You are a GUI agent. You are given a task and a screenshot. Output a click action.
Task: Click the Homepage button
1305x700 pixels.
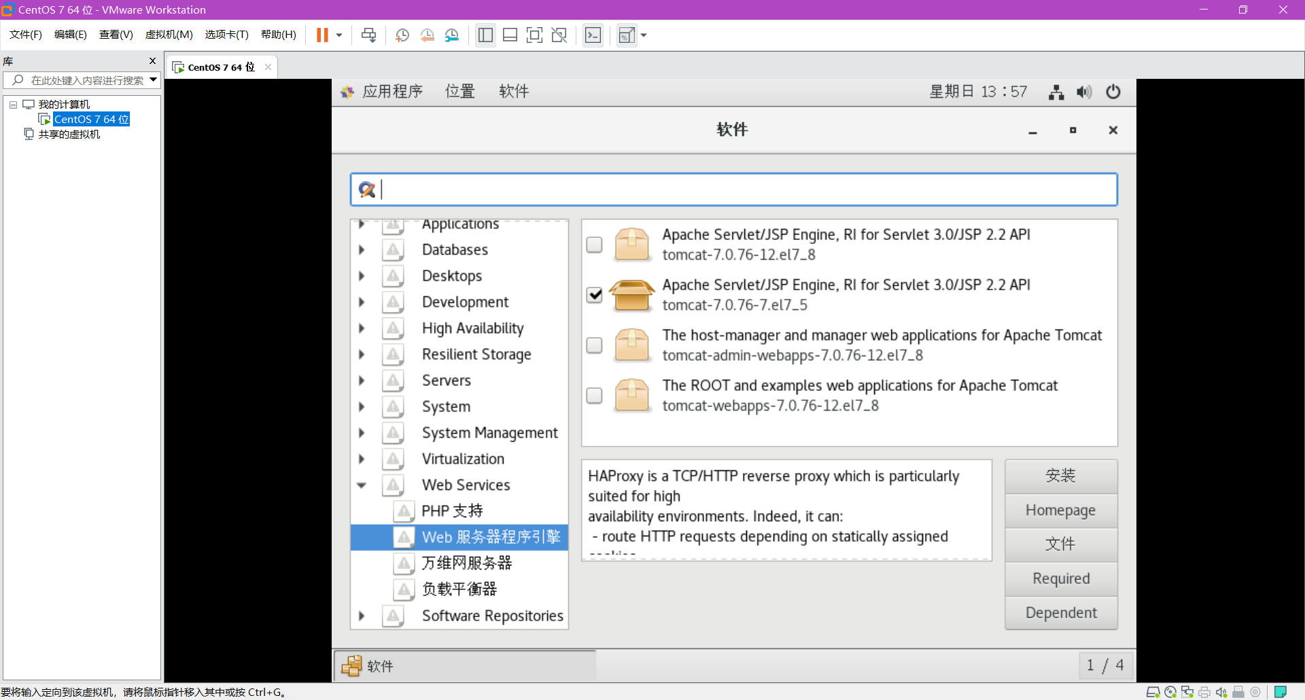point(1060,510)
